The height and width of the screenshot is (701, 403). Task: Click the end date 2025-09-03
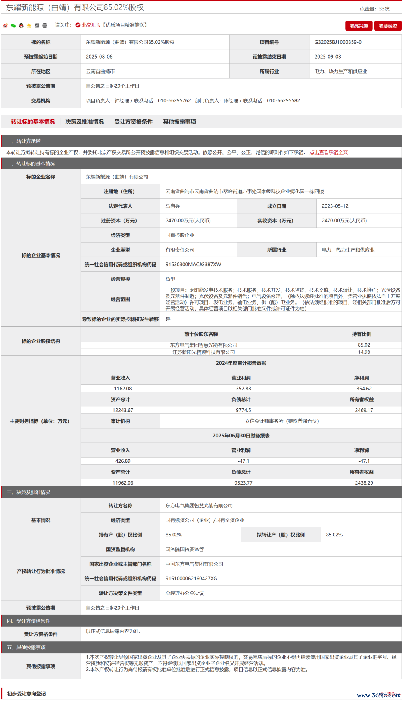point(328,57)
